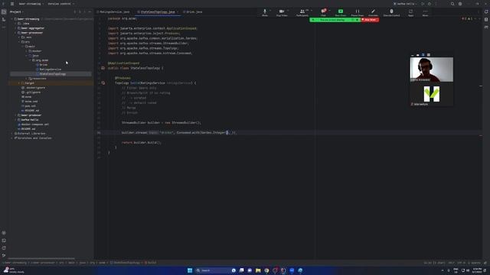
Task: Pause Share in Zoom toolbar
Action: pos(358,12)
